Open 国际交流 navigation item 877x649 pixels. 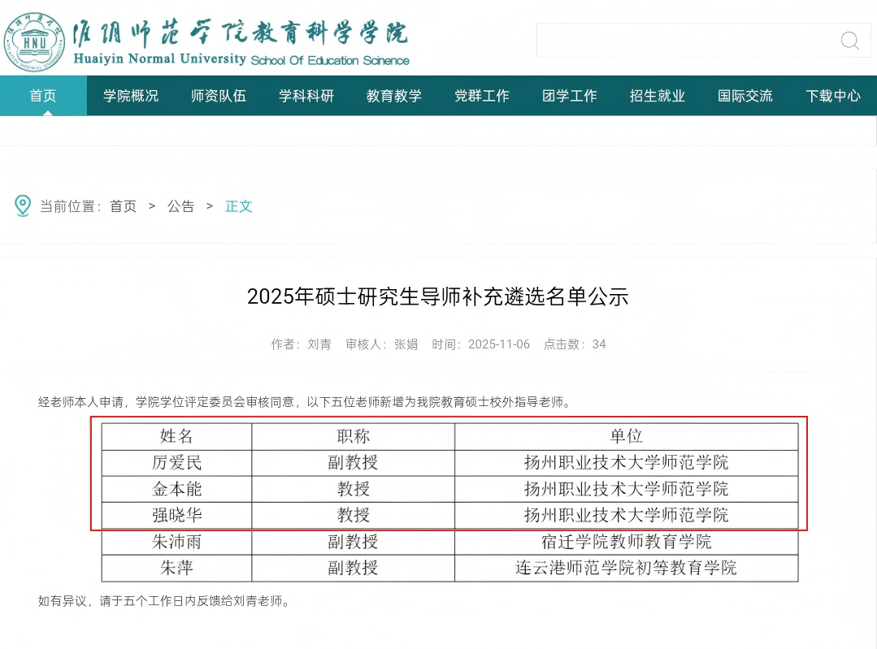pyautogui.click(x=745, y=96)
